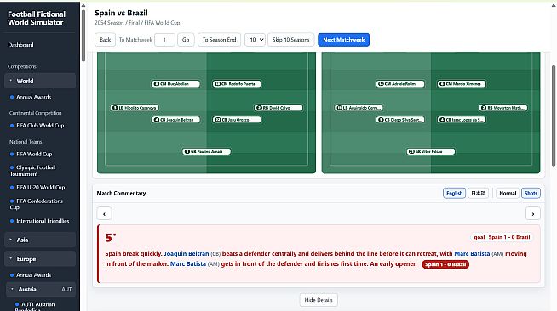Collapse the World competitions section
Viewport: 557px width, 311px height.
(40, 81)
